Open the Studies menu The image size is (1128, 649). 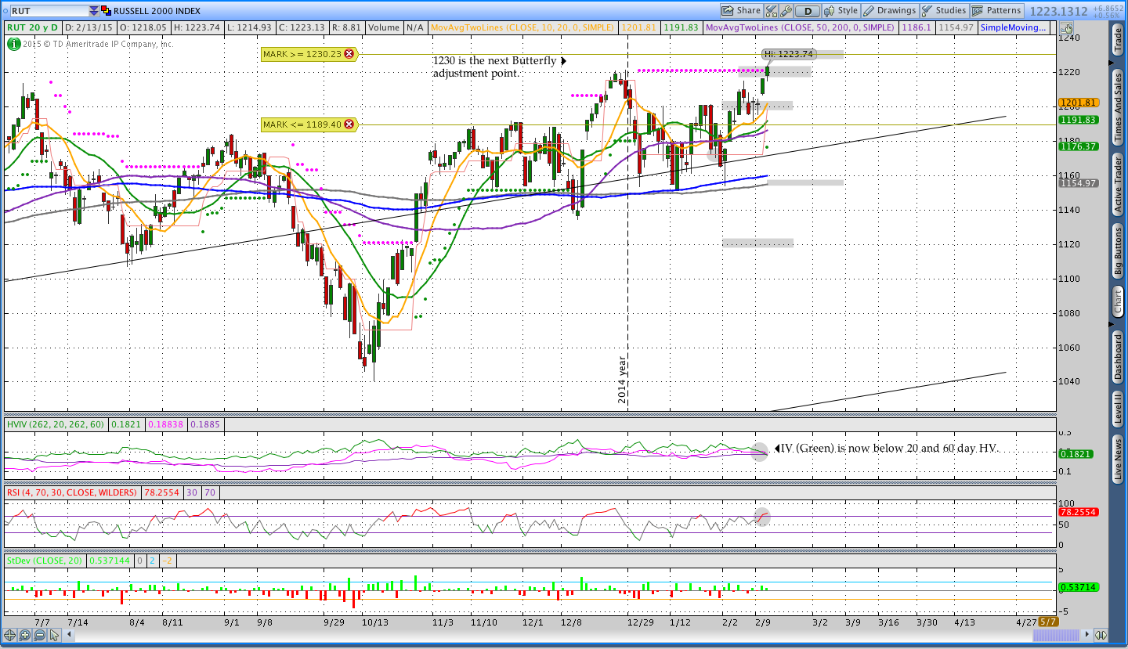[x=944, y=11]
